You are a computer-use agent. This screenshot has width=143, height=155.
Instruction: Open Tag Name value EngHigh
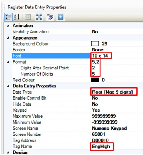coord(101,147)
